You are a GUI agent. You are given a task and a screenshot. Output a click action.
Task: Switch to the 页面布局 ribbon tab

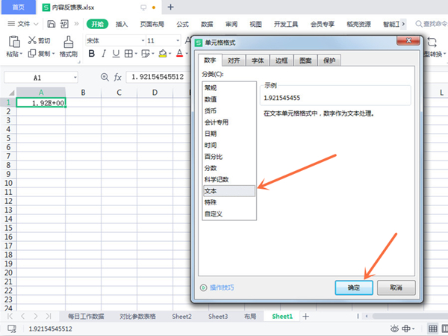point(152,25)
